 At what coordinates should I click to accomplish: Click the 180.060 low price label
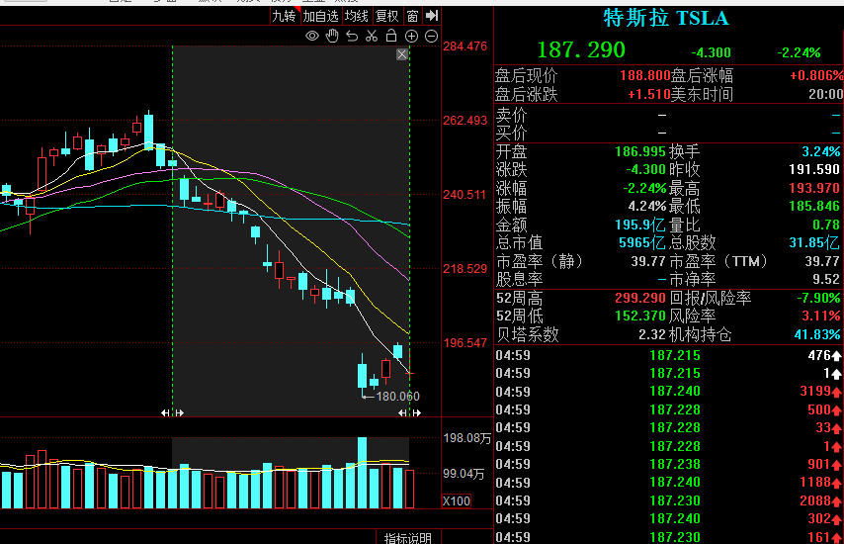[x=397, y=397]
